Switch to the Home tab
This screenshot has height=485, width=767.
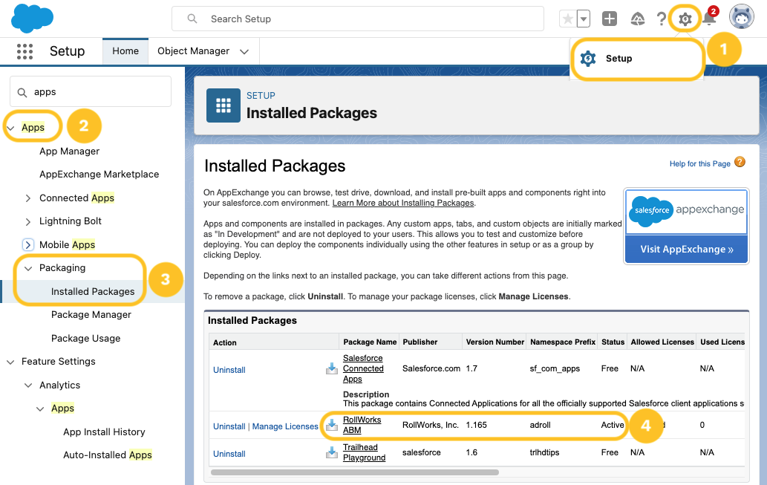125,51
